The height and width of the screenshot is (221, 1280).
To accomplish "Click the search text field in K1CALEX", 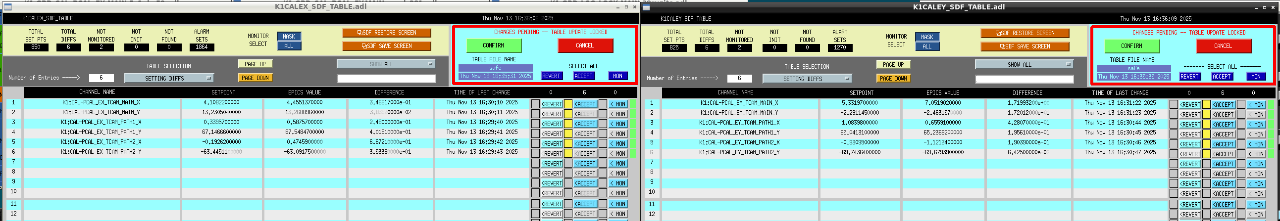I will tap(386, 79).
